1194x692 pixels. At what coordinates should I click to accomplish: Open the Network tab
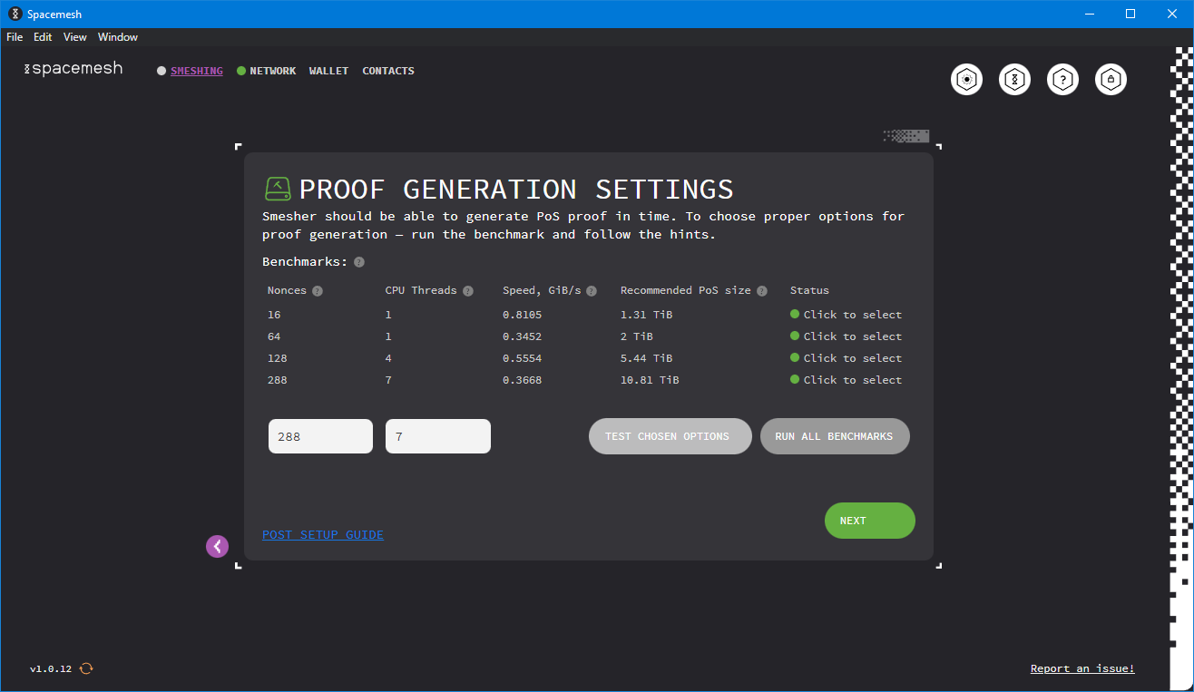pyautogui.click(x=273, y=71)
